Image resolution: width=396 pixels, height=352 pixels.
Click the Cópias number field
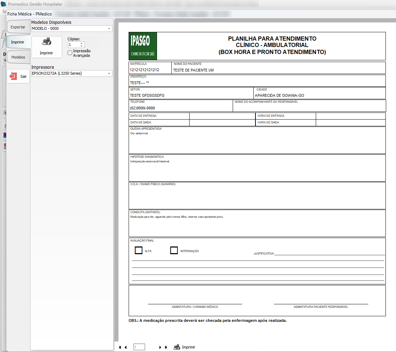click(x=74, y=45)
